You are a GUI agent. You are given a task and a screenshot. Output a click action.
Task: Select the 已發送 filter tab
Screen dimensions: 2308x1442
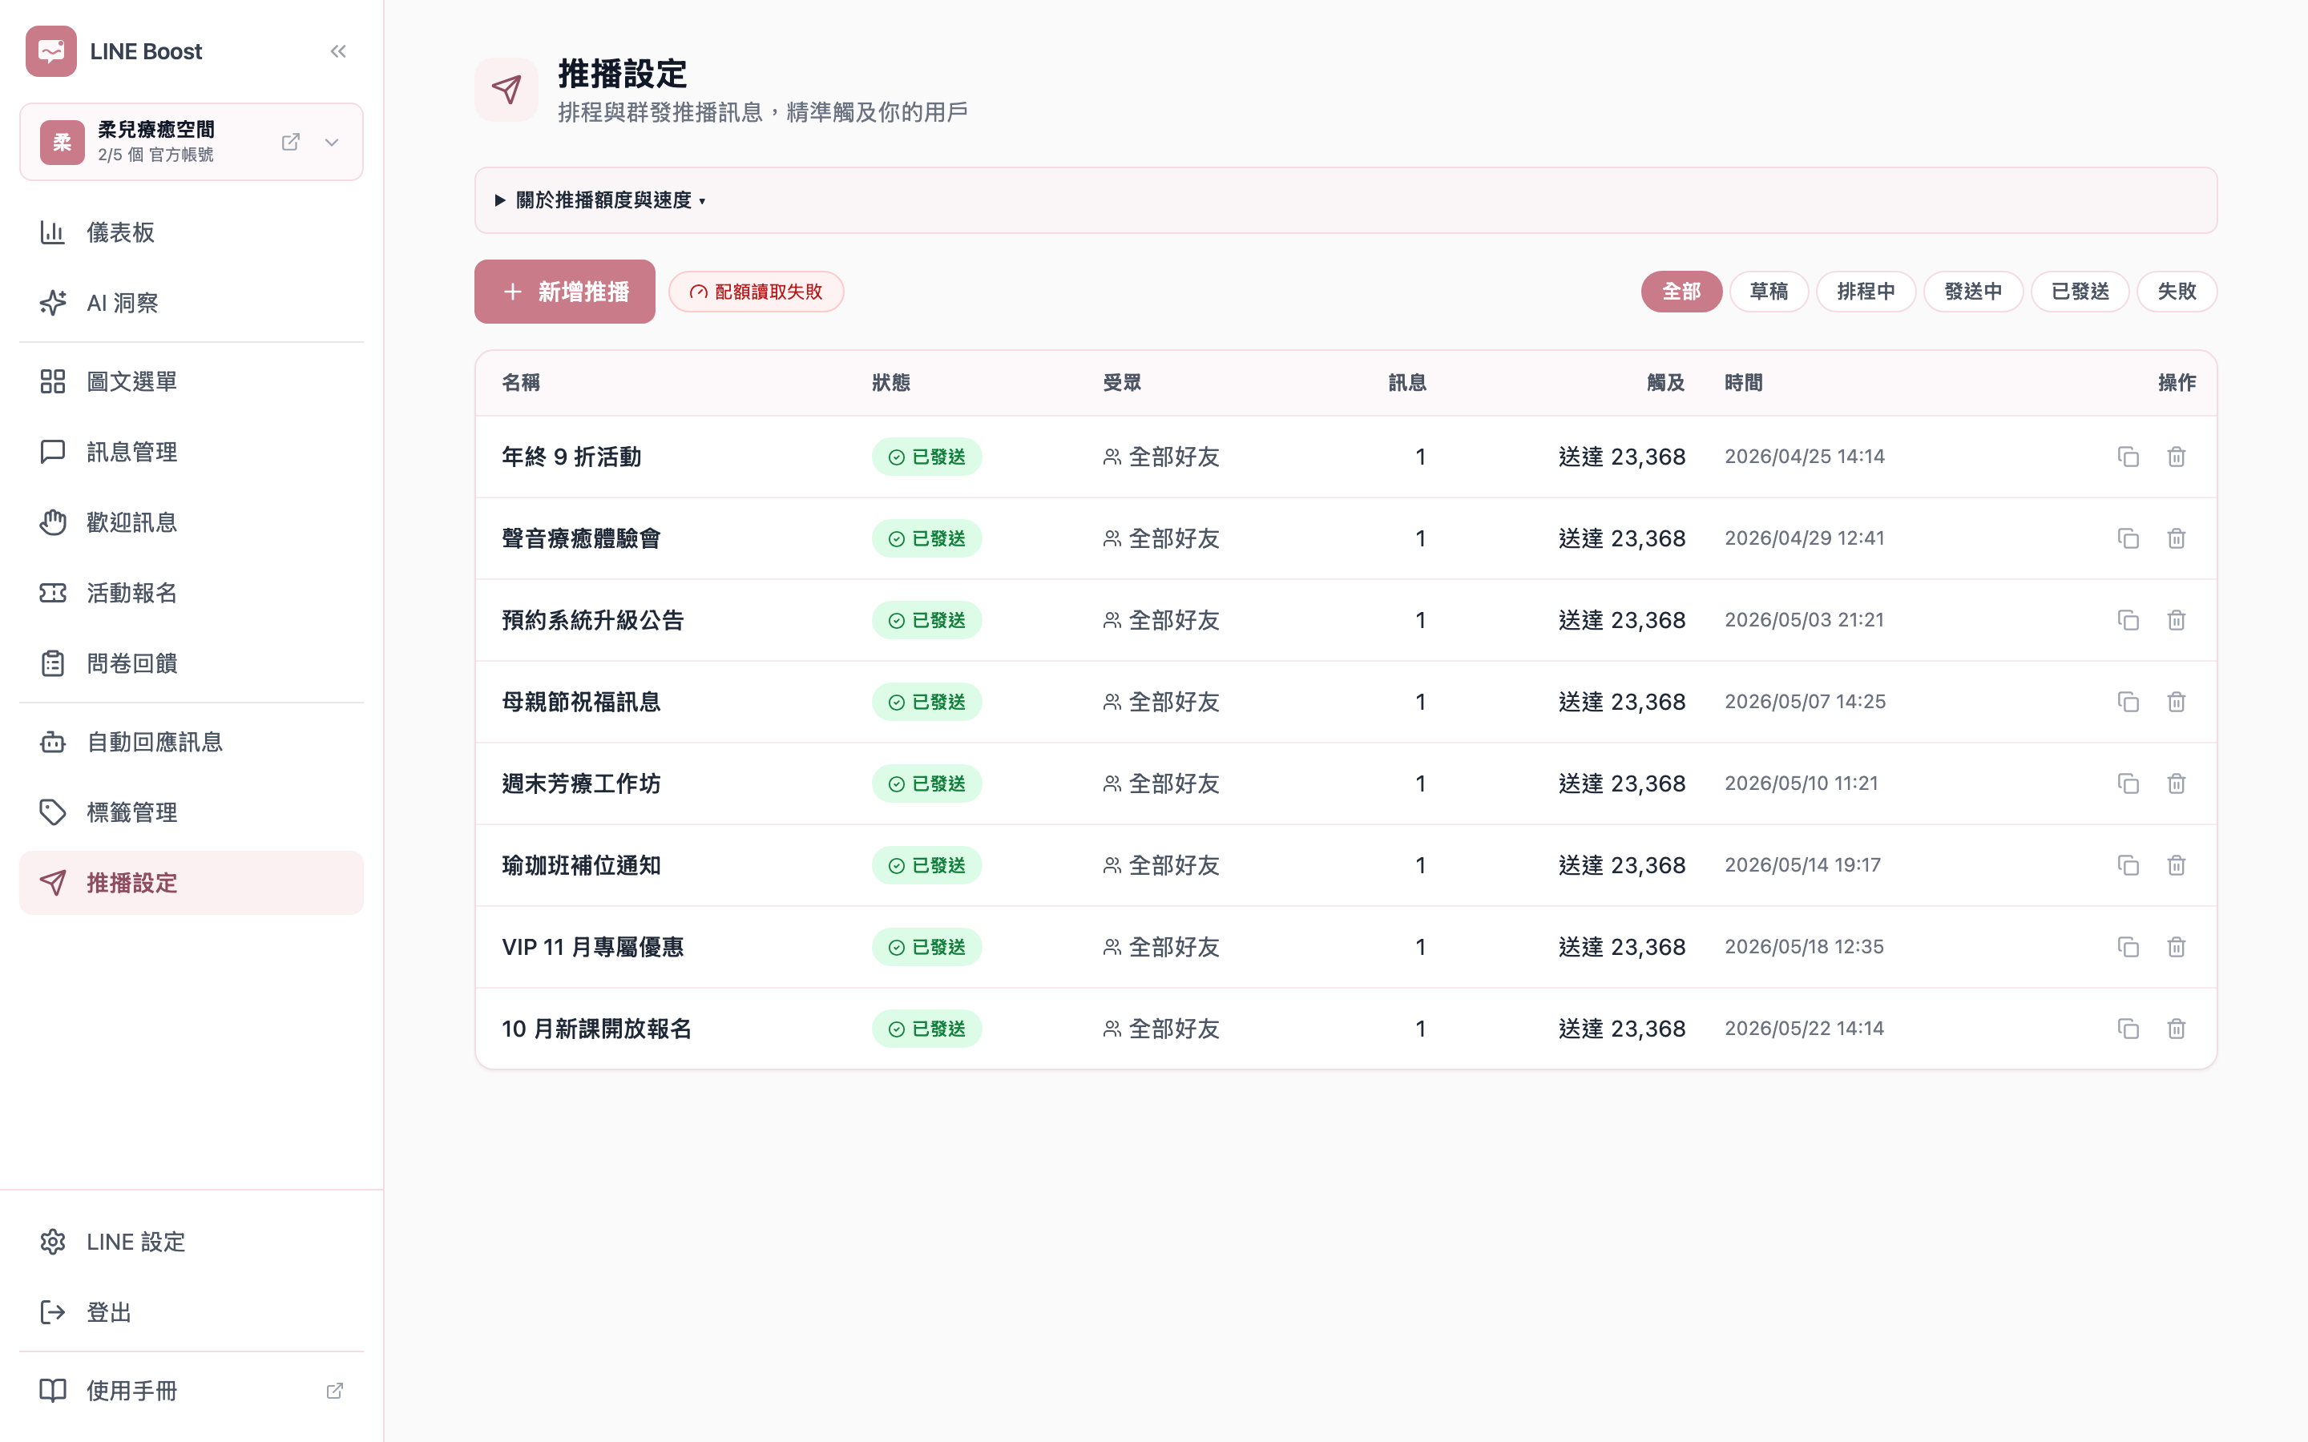coord(2080,292)
